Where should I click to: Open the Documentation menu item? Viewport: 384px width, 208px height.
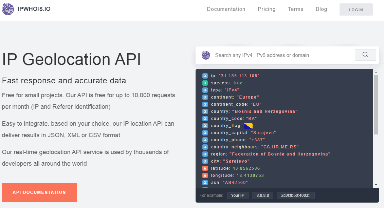click(226, 9)
